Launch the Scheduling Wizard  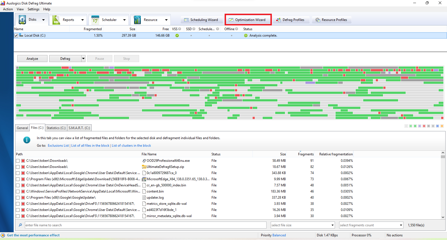(201, 20)
